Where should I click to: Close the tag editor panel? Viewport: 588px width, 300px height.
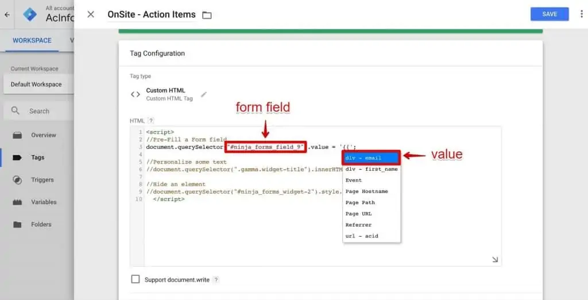[x=91, y=14]
